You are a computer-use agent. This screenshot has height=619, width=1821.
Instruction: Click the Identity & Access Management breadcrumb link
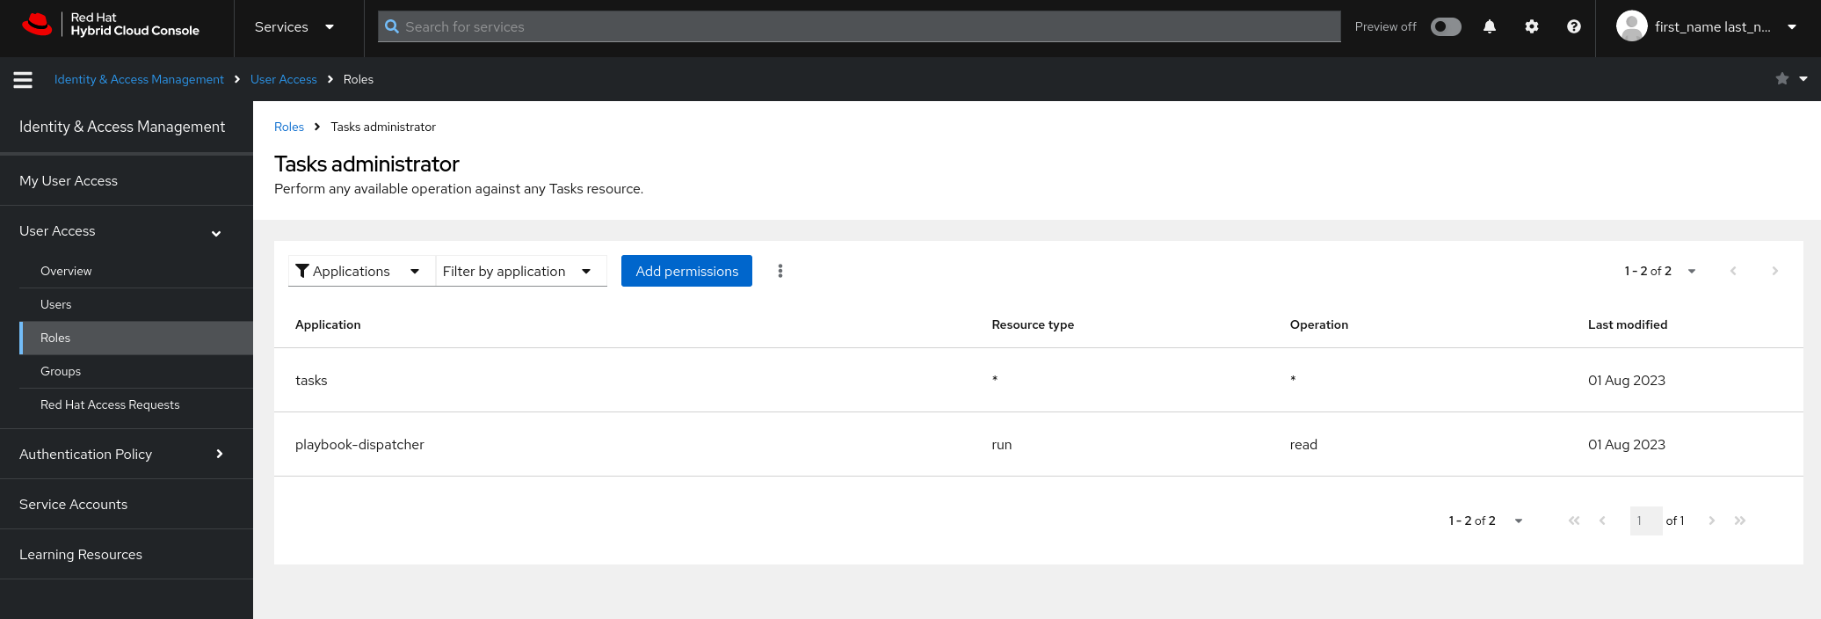click(139, 79)
